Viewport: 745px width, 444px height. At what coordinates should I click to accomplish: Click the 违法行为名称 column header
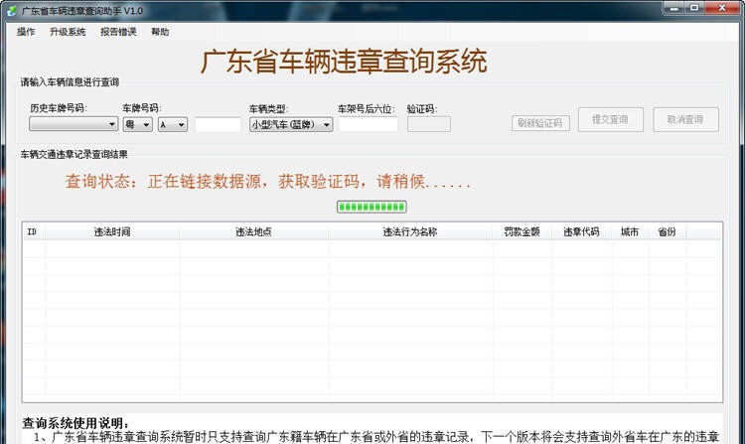pyautogui.click(x=410, y=231)
